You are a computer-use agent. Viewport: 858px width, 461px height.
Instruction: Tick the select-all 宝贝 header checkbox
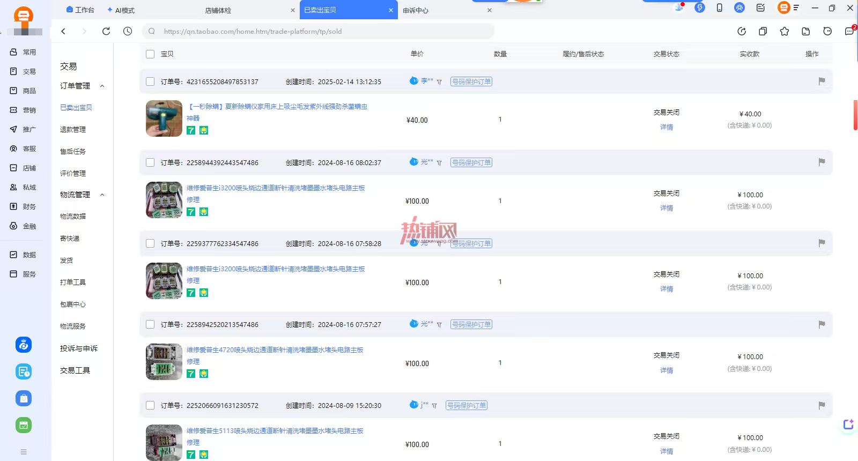click(150, 54)
